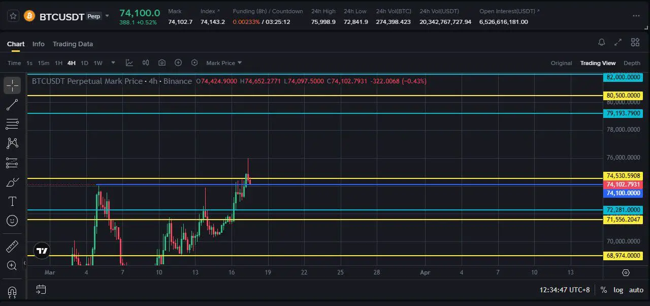
Task: Select the forecasting position tool
Action: [x=12, y=163]
